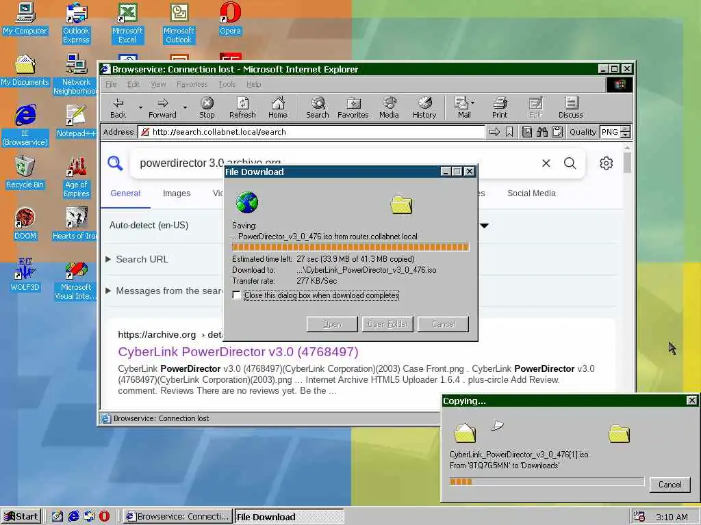
Task: Click the binoculars find icon
Action: click(542, 132)
